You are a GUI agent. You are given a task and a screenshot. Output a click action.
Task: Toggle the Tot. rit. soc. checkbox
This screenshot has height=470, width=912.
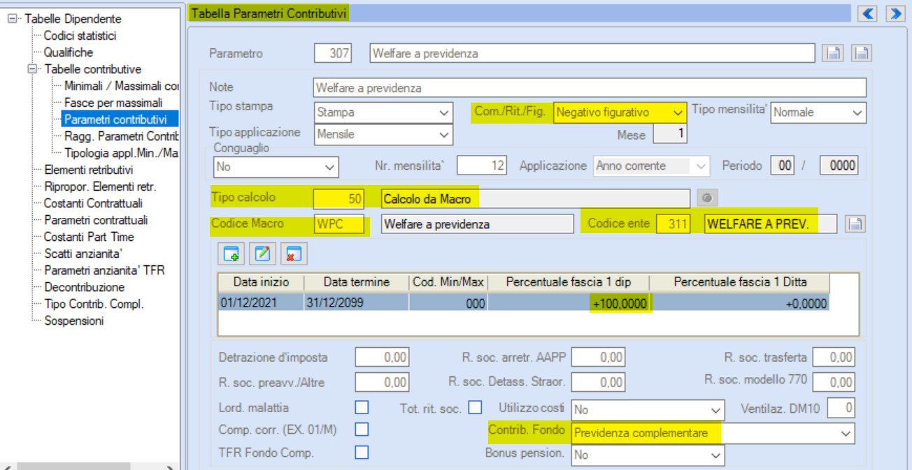pyautogui.click(x=475, y=406)
